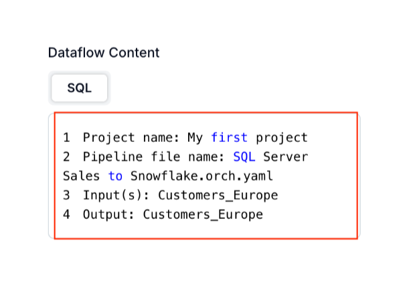The image size is (403, 296).
Task: Click the blue word 'first'
Action: click(229, 138)
